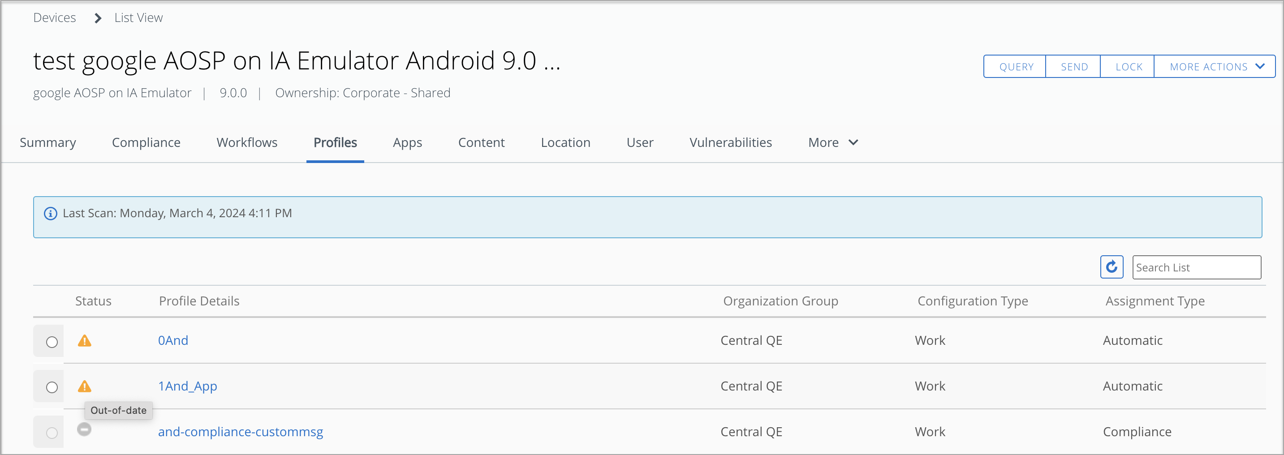This screenshot has height=455, width=1284.
Task: Click the 9.0.0 version text
Action: tap(233, 93)
